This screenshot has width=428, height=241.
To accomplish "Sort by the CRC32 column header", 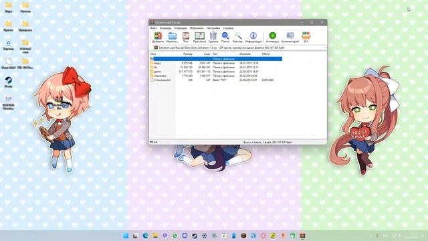I will [266, 54].
